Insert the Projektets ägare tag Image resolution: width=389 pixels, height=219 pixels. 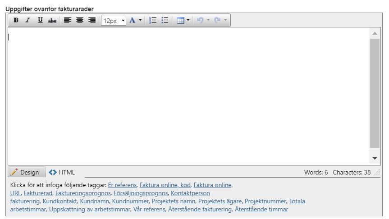coord(220,201)
